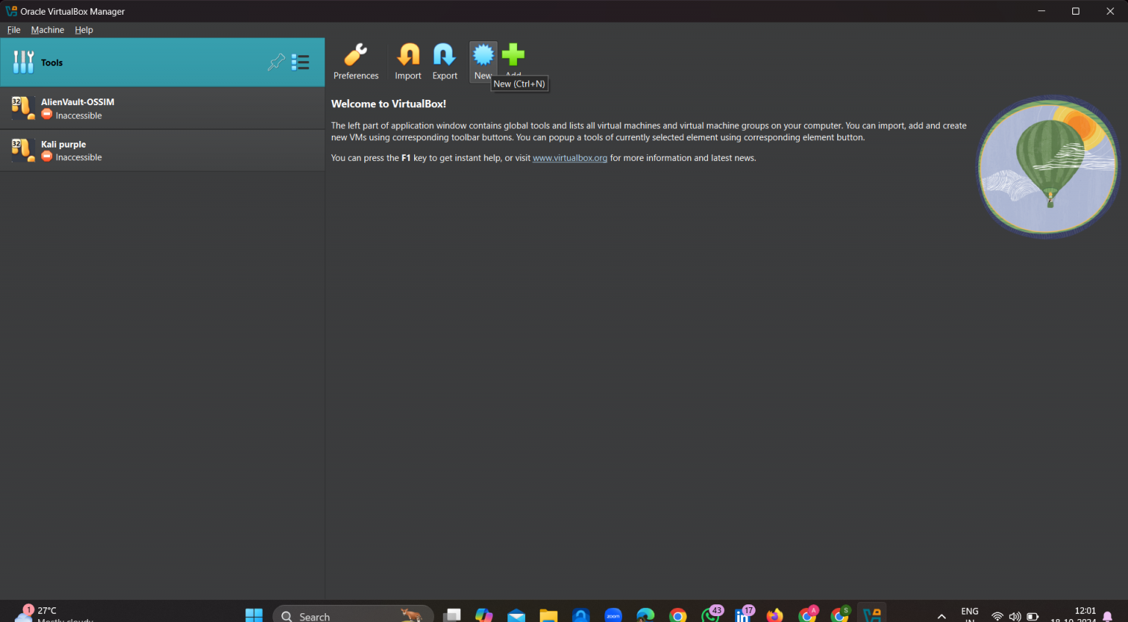The width and height of the screenshot is (1128, 622).
Task: Open VirtualBox Preferences from the toolbar
Action: coord(355,62)
